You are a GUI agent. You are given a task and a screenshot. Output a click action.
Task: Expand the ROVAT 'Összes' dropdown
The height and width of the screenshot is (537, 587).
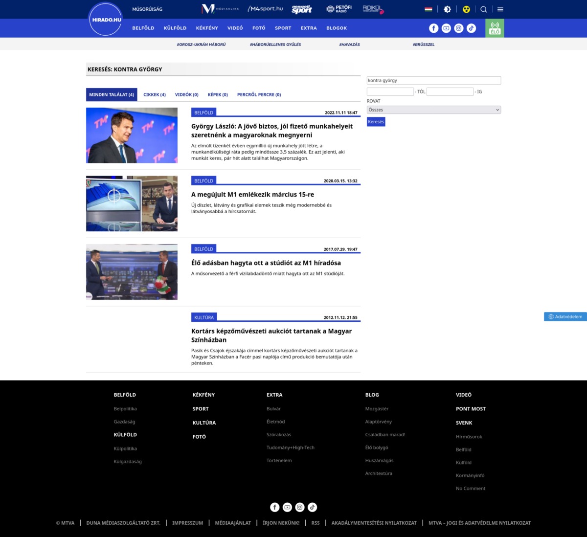tap(434, 110)
